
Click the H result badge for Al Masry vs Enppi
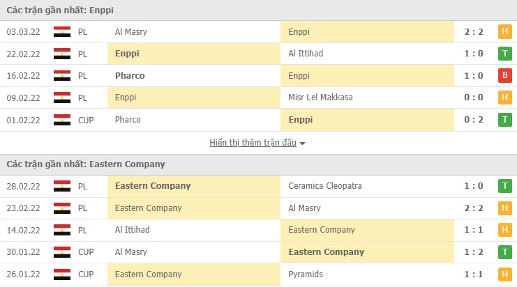(504, 31)
